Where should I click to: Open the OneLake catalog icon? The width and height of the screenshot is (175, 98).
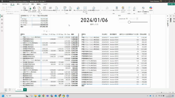tap(34, 8)
